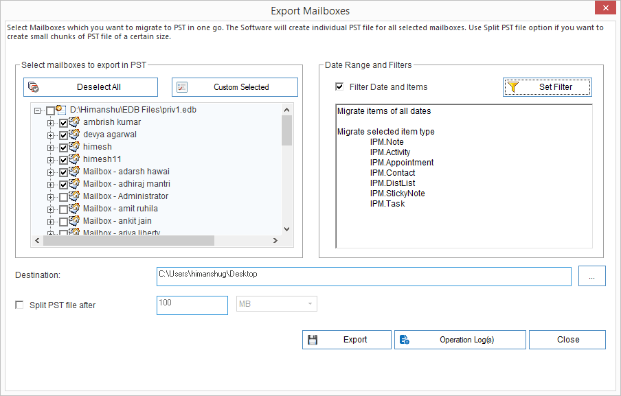Click the amit ruhila mailbox icon
Image resolution: width=621 pixels, height=396 pixels.
(x=74, y=209)
